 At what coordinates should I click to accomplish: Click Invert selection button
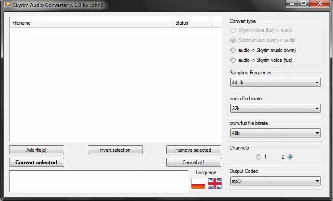coord(115,150)
